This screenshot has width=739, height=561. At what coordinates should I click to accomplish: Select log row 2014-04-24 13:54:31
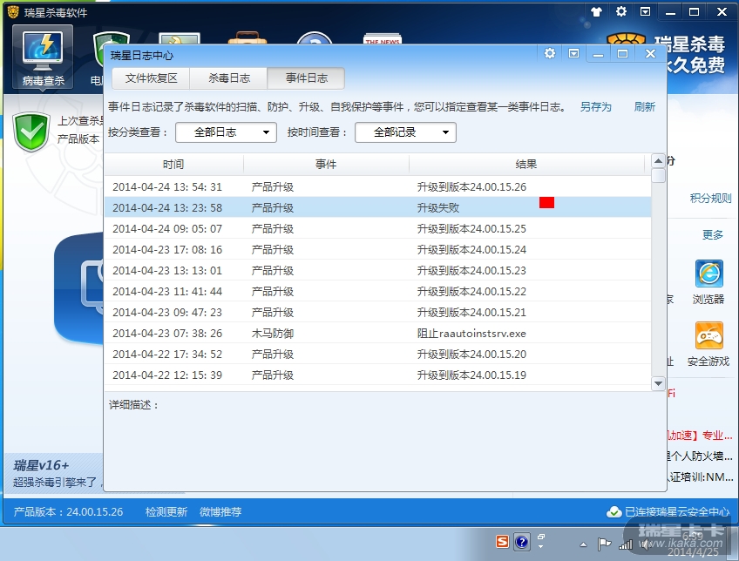pos(377,187)
